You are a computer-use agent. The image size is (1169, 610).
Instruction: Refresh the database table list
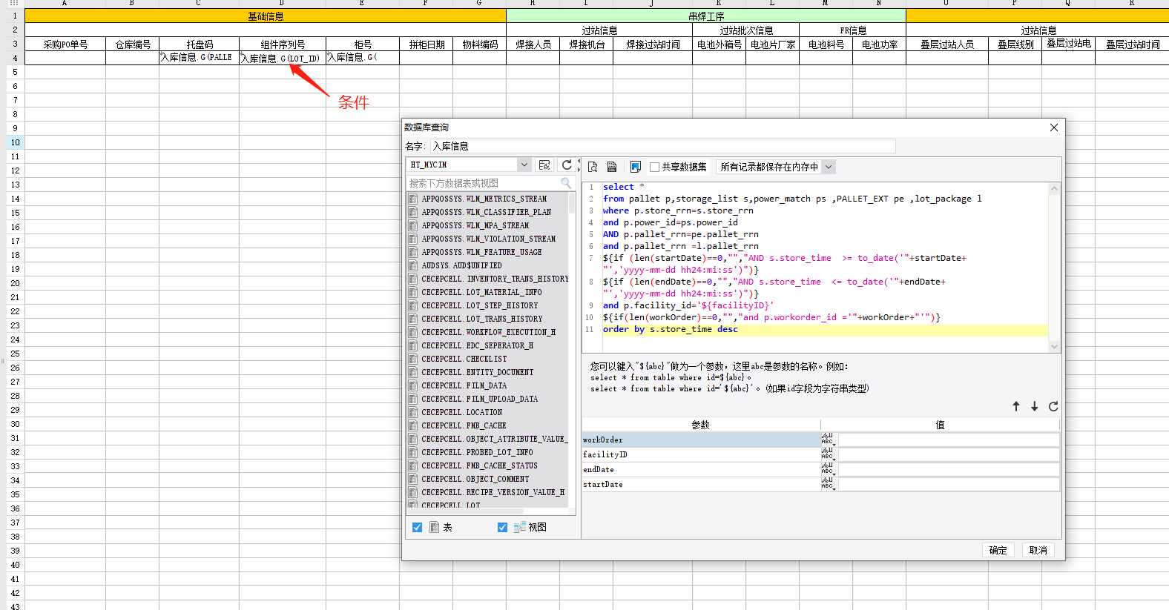(567, 165)
